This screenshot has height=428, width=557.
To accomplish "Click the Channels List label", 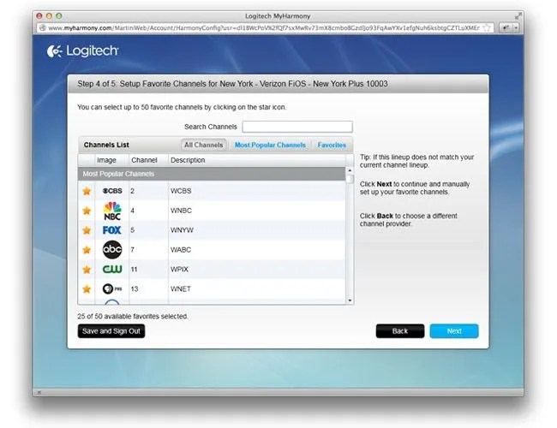I will pos(106,145).
